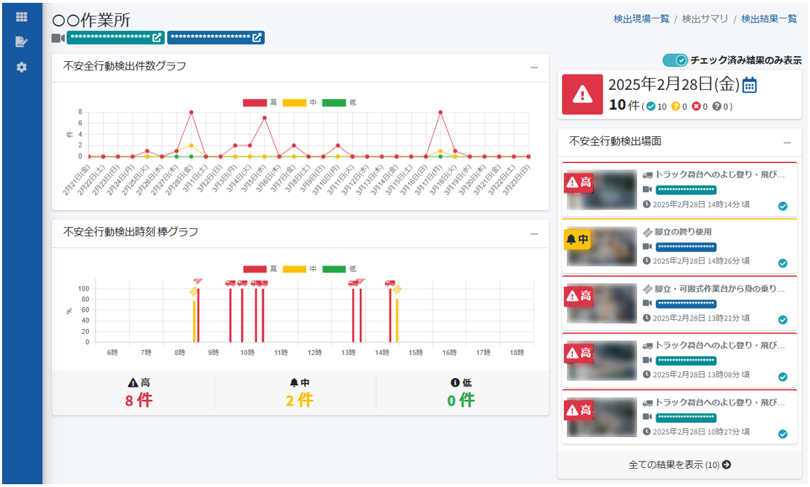Click the 3月17日 peak point on line graph
Image resolution: width=810 pixels, height=487 pixels.
(440, 112)
